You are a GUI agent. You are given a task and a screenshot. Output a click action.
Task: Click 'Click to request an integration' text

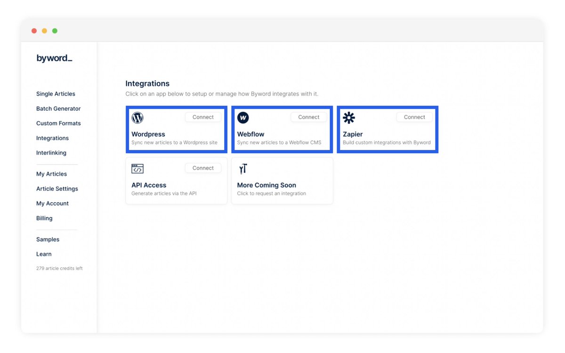(x=271, y=193)
